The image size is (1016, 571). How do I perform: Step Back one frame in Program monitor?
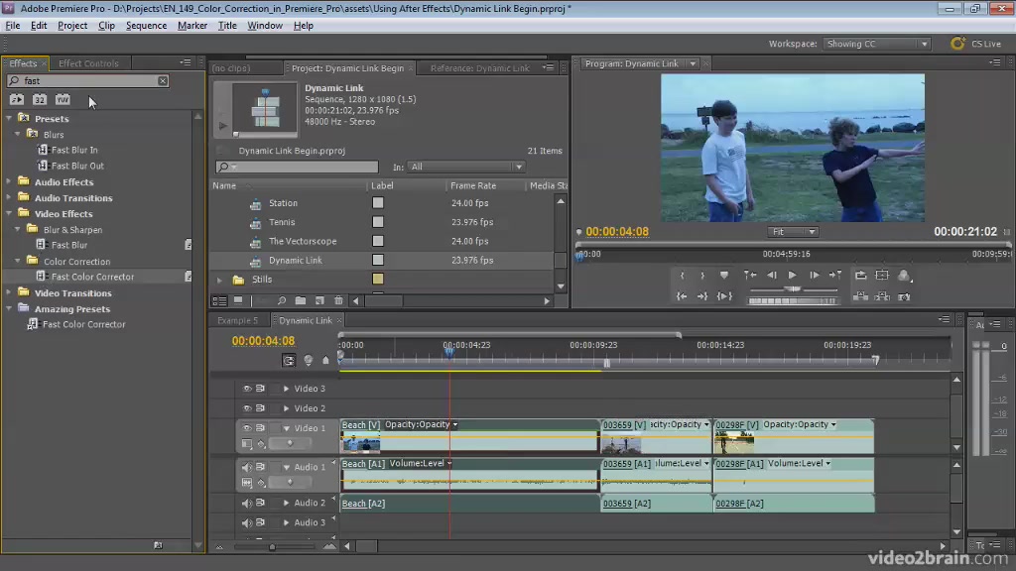771,276
